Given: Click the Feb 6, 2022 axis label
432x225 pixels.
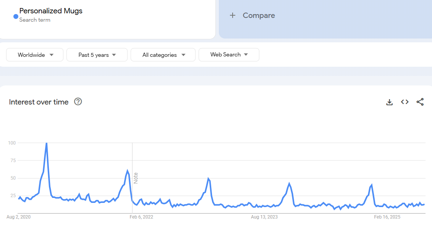Looking at the screenshot, I should coord(141,217).
